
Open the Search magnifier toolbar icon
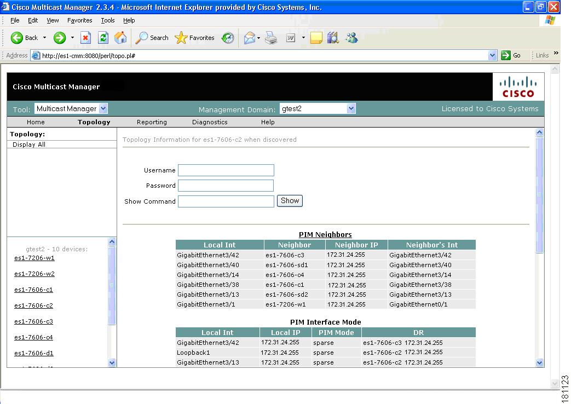point(142,38)
